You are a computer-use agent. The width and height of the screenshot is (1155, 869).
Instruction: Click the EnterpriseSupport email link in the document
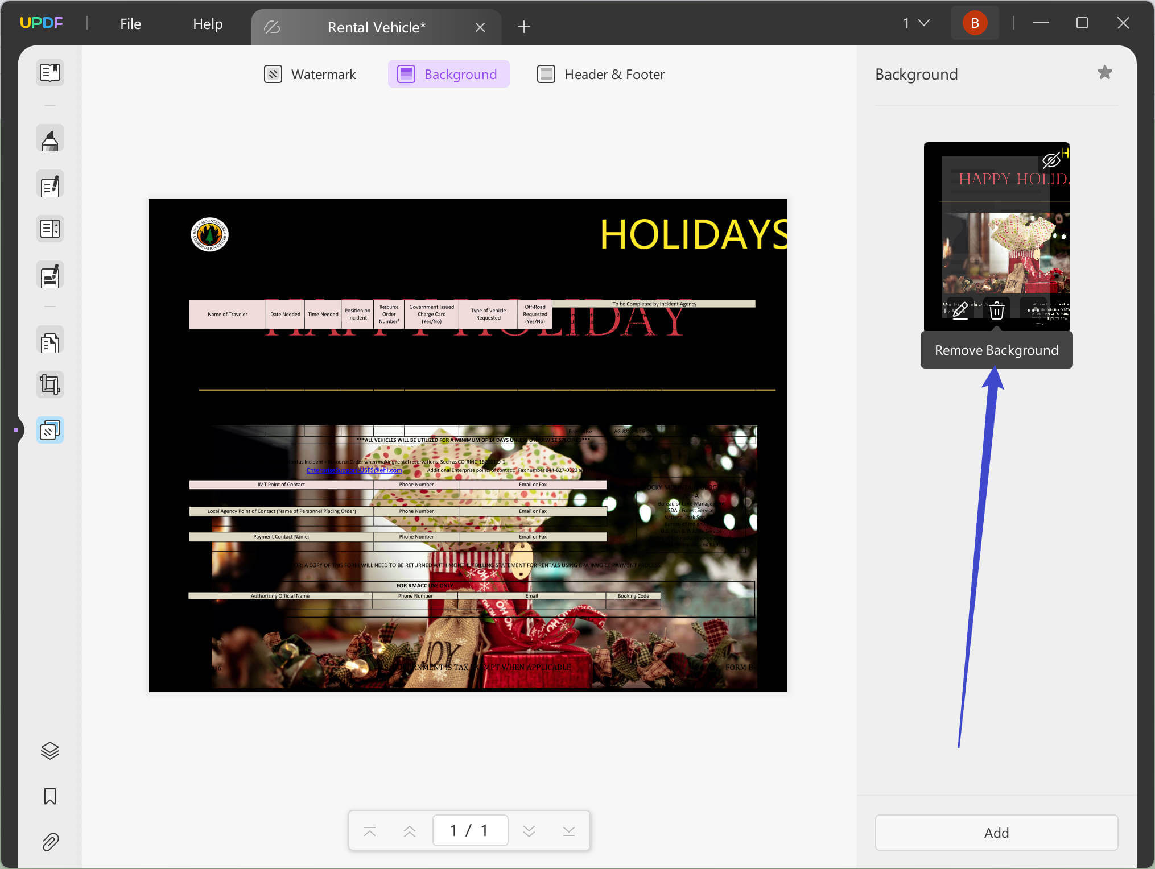[x=354, y=470]
